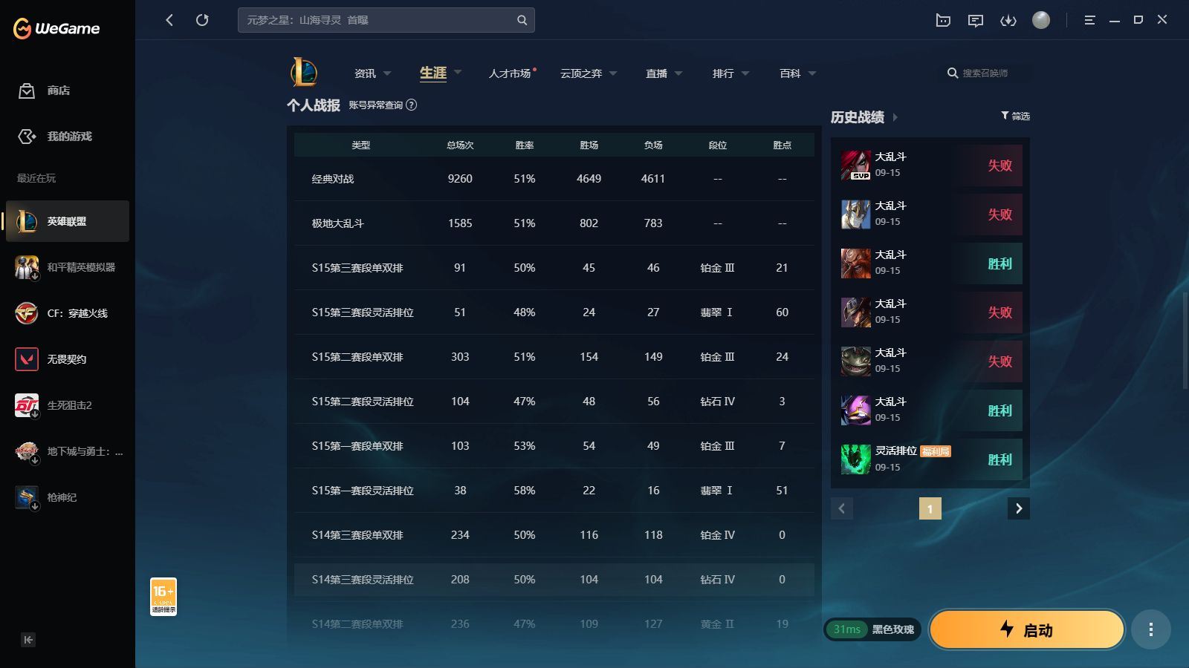Click the 黑色玫瑰 server latency indicator

872,629
